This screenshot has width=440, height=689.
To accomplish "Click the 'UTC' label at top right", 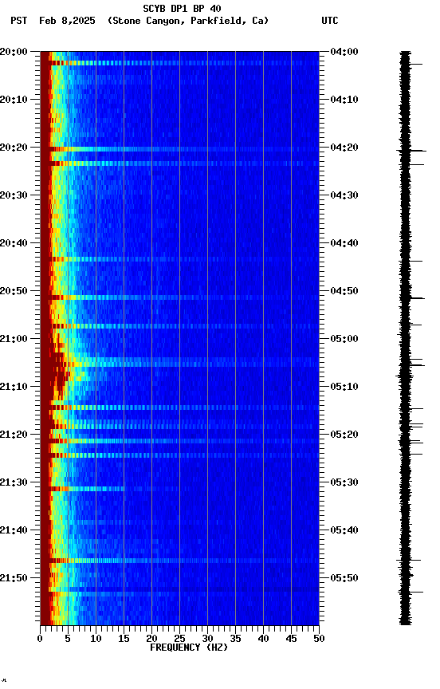I will click(330, 21).
